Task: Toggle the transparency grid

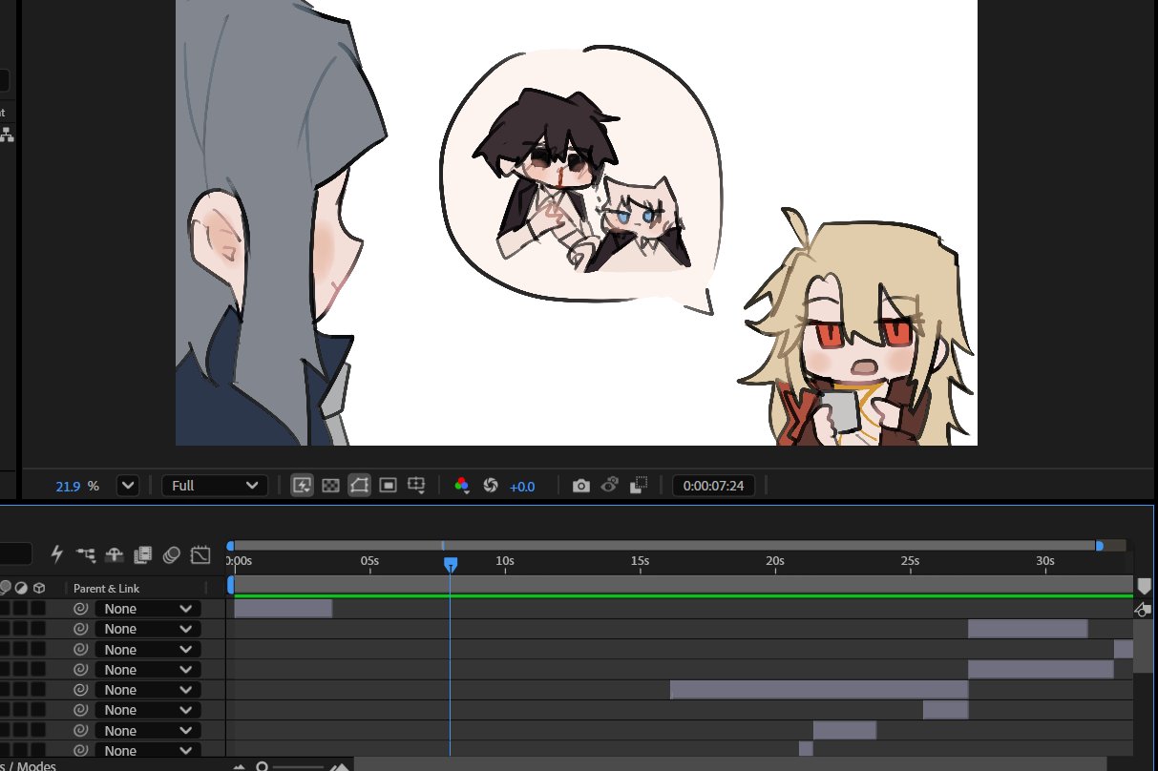Action: tap(330, 486)
